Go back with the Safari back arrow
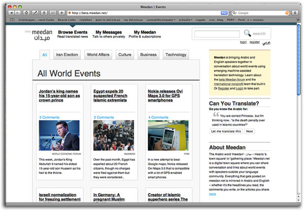 [x=11, y=13]
